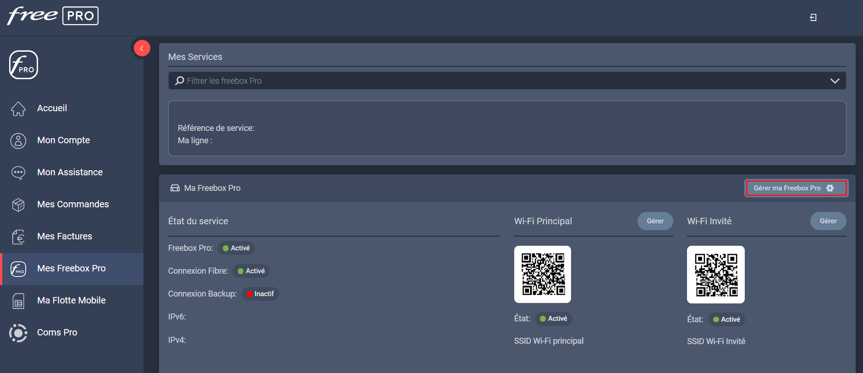Viewport: 863px width, 373px height.
Task: Open Mes Factures euro invoice icon
Action: tap(18, 237)
